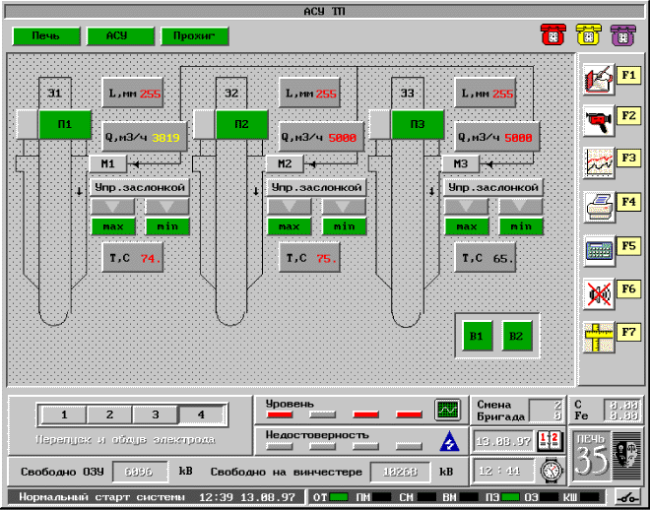Image resolution: width=650 pixels, height=510 pixels.
Task: Click the oscilloscope icon next to Уровень
Action: point(448,409)
